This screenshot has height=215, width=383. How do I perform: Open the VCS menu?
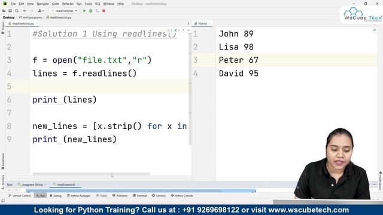[x=98, y=4]
